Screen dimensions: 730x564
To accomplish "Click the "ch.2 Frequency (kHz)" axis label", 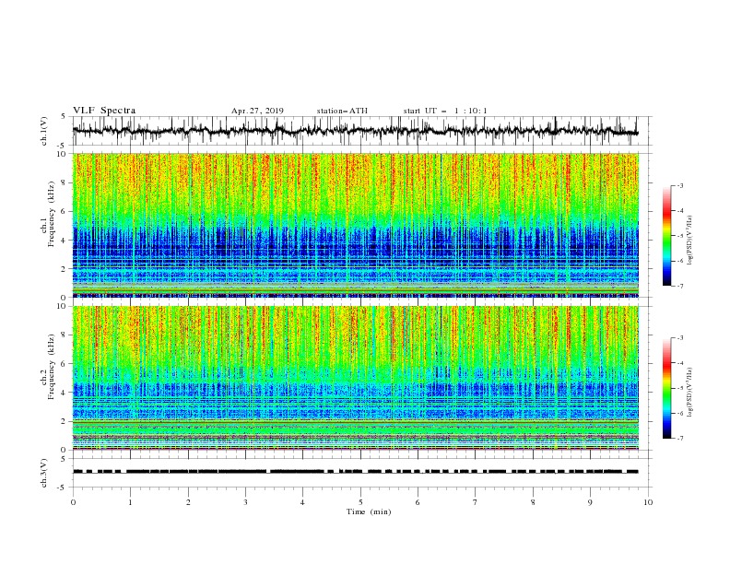I will [x=48, y=367].
